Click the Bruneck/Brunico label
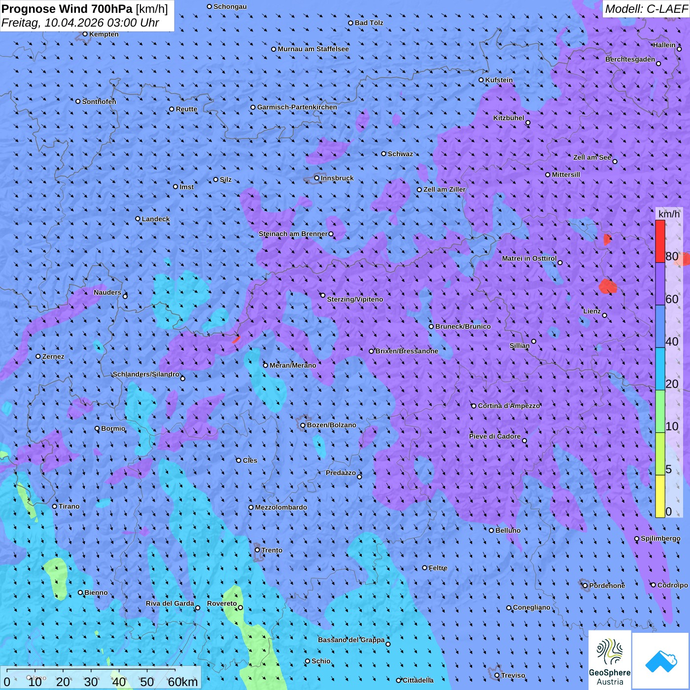690x690 pixels. pyautogui.click(x=463, y=326)
